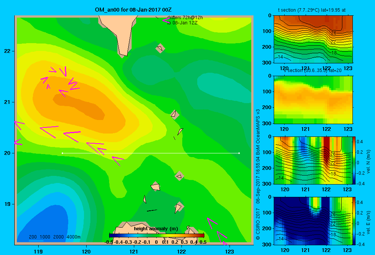Image resolution: width=375 pixels, height=255 pixels.
Task: Click longitude label 121 on main map
Action: point(134,251)
